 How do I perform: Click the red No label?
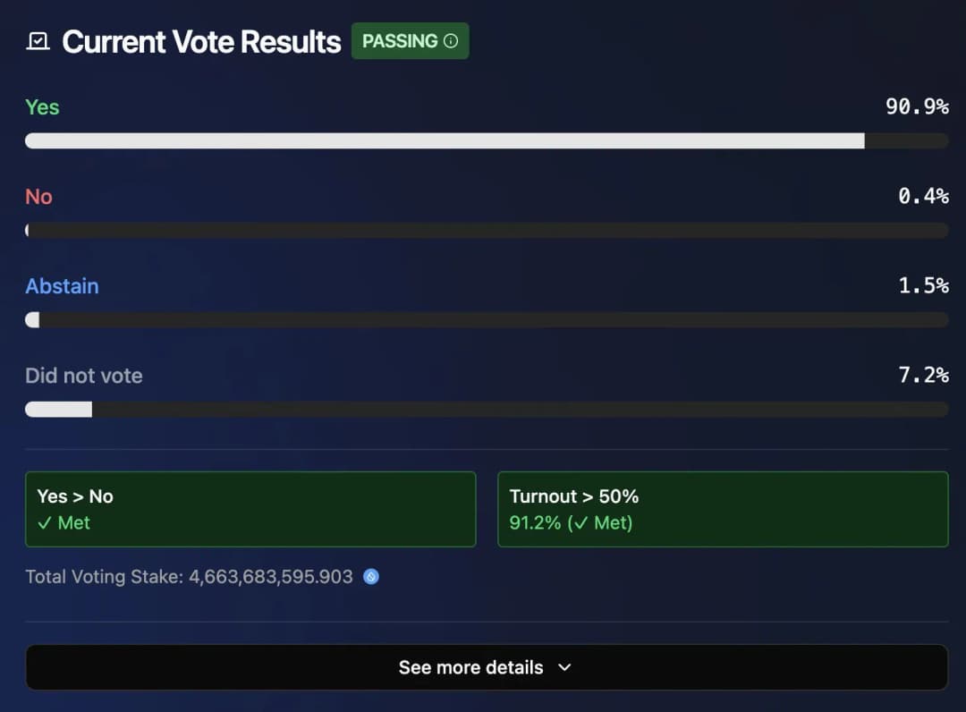(38, 197)
